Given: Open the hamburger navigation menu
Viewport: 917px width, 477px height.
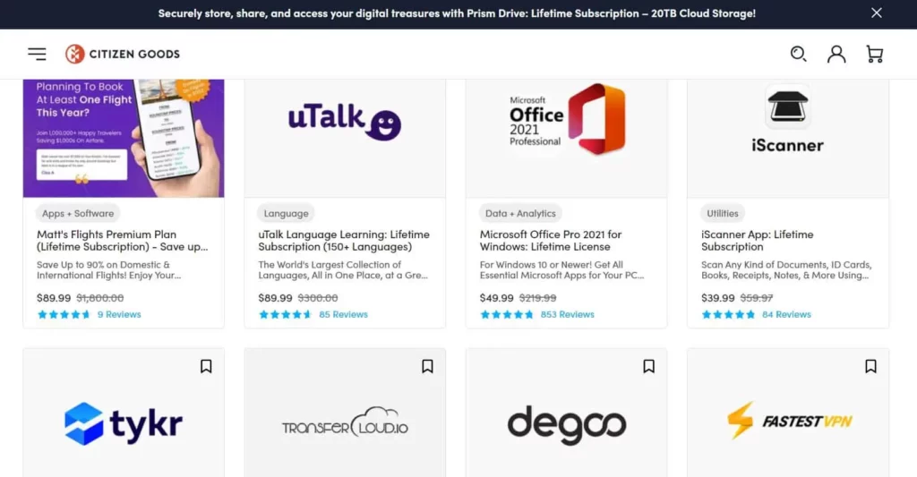Looking at the screenshot, I should pyautogui.click(x=37, y=54).
